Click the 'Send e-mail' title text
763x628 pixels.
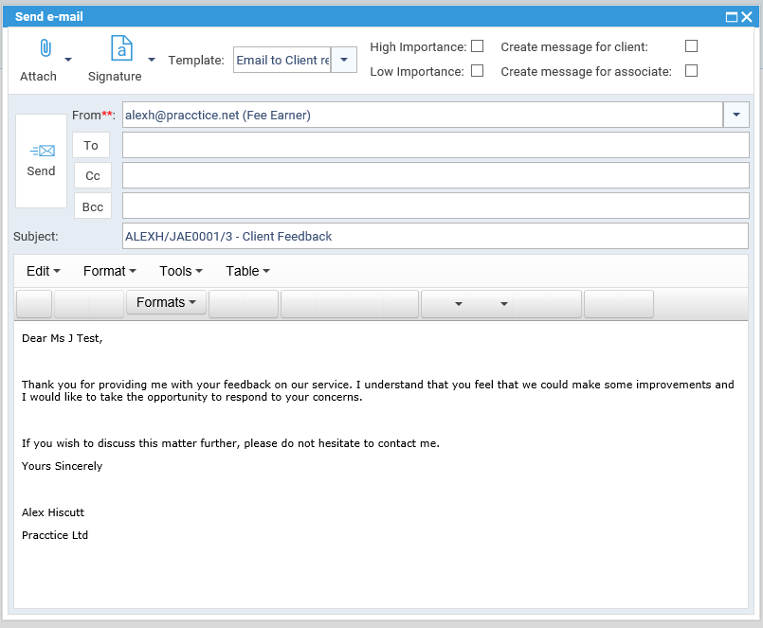pos(48,16)
